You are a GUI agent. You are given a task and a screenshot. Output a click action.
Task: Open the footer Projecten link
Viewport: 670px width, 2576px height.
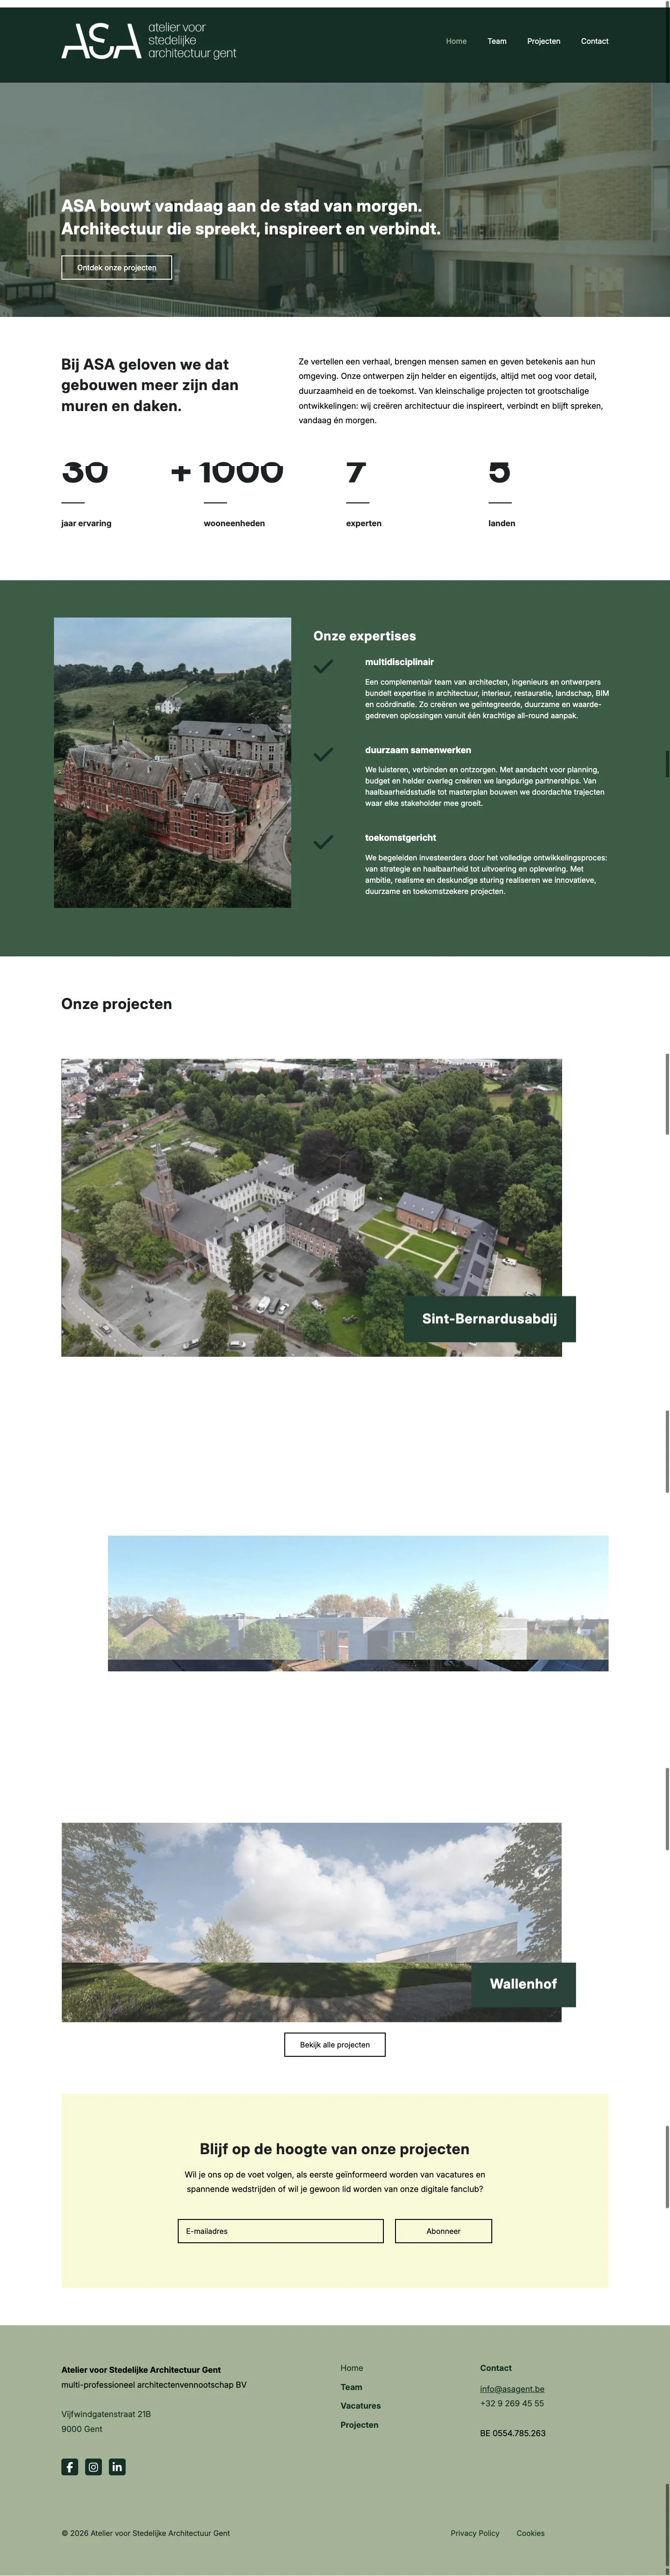(x=360, y=2425)
